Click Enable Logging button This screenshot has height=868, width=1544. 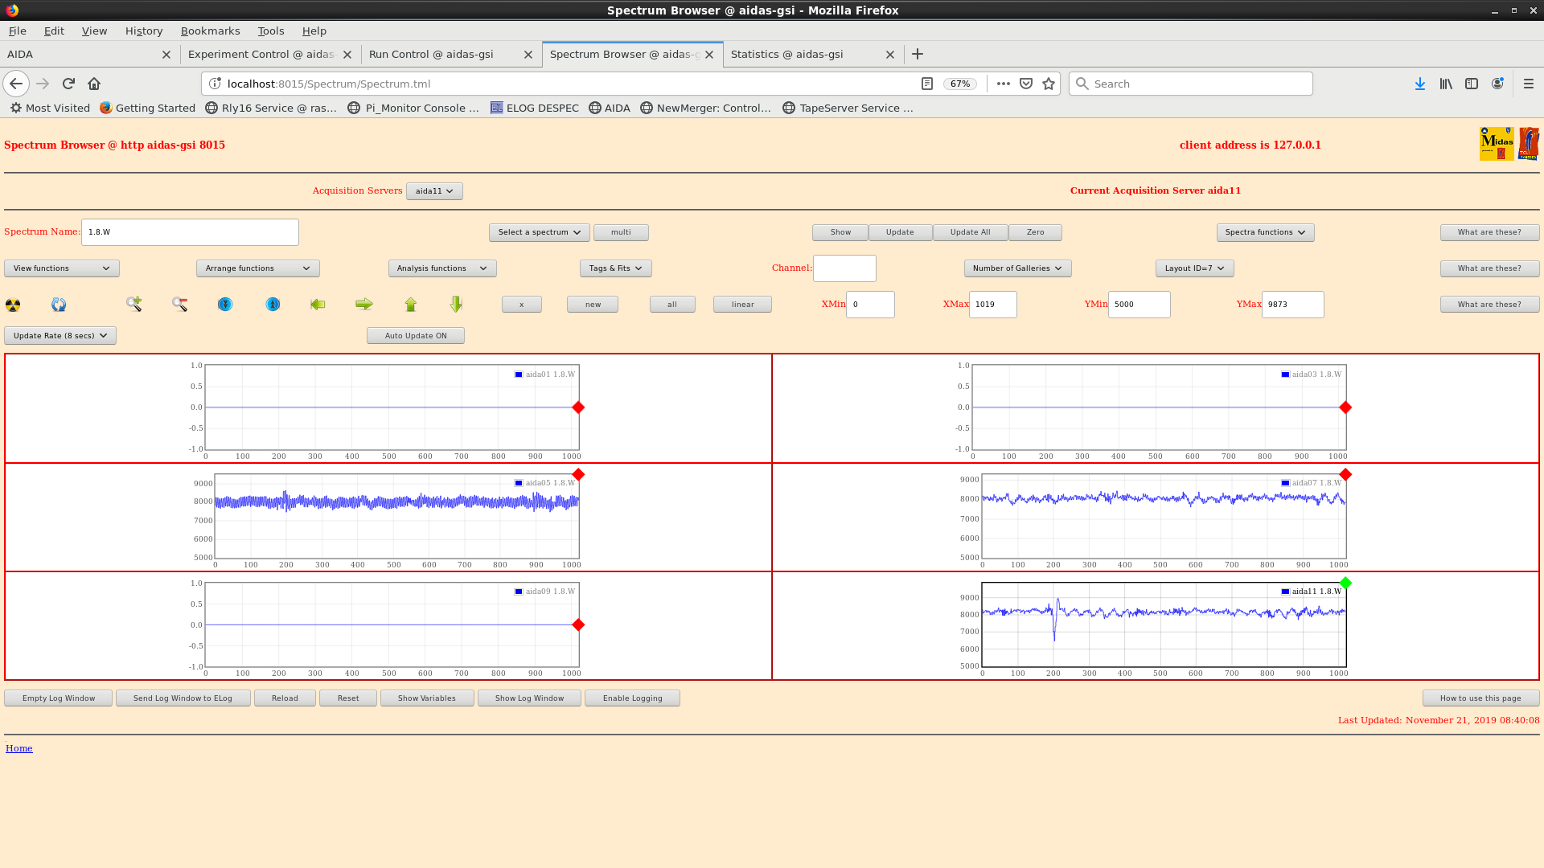[x=632, y=698]
